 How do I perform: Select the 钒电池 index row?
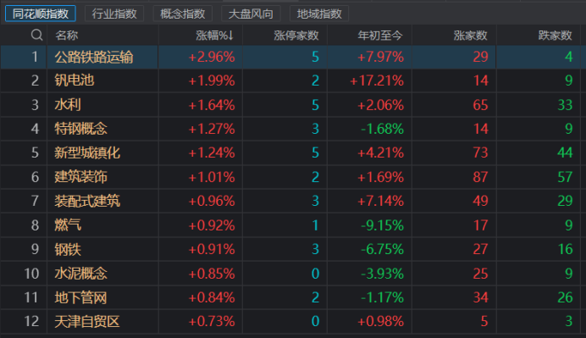pos(290,80)
